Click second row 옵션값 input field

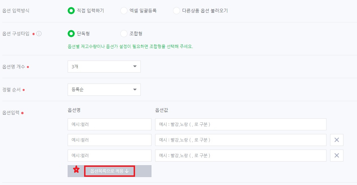(x=241, y=140)
